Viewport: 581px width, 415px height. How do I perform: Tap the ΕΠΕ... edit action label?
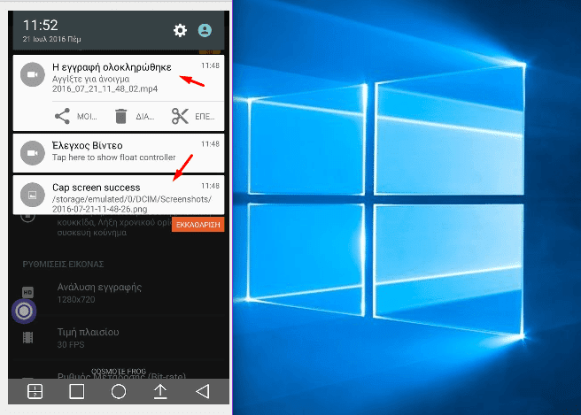pos(205,117)
